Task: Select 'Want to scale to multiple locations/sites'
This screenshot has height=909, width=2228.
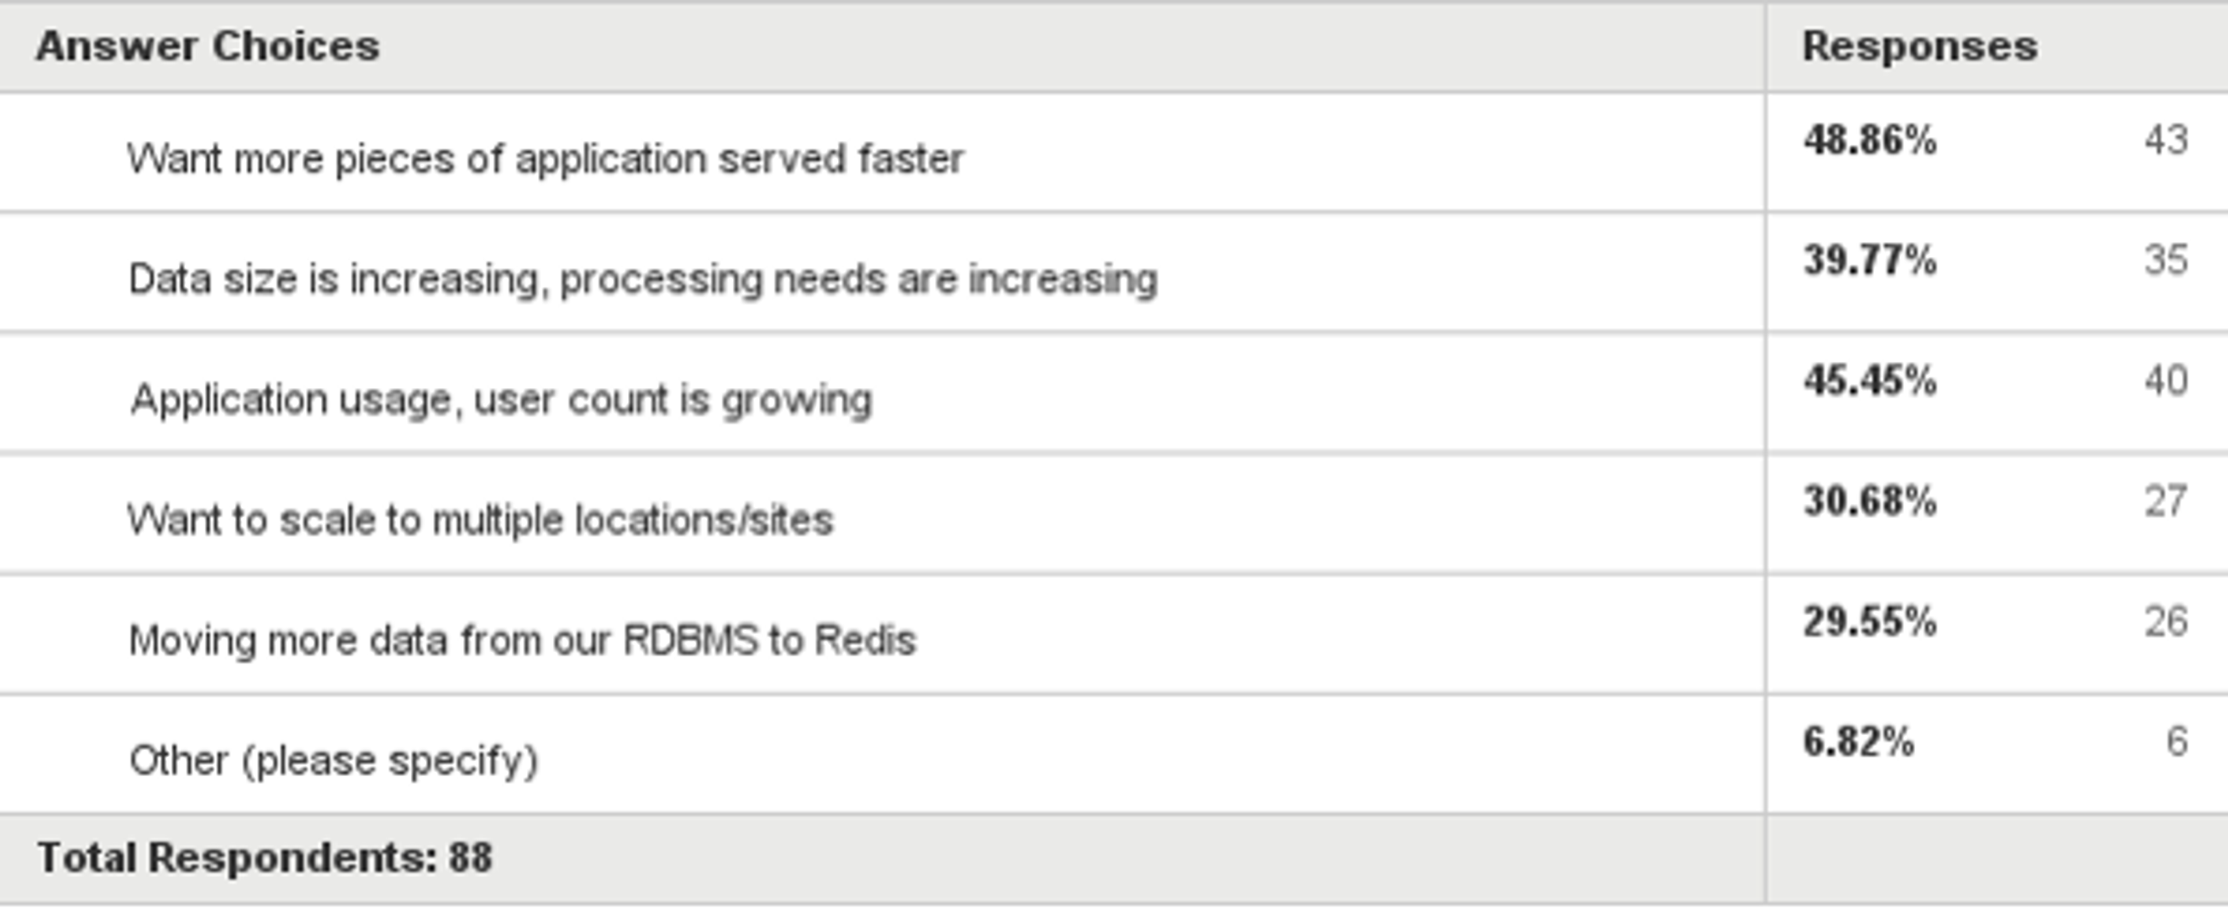Action: [480, 520]
